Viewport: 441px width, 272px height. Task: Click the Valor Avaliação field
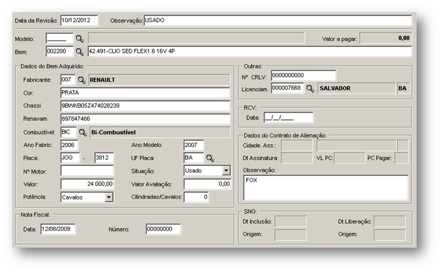pos(208,184)
